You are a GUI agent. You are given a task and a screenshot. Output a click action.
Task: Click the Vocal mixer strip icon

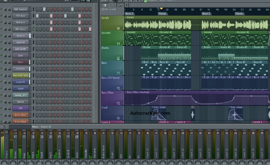(x=77, y=137)
